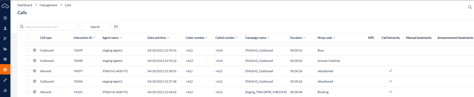Screen dimensions: 474x97
Task: Open Management in the breadcrumb
Action: click(48, 5)
